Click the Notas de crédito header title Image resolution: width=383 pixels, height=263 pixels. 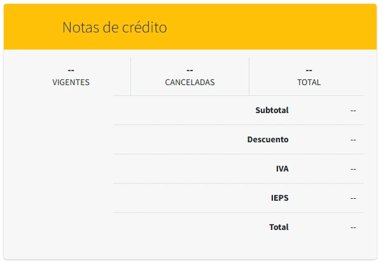pos(115,28)
